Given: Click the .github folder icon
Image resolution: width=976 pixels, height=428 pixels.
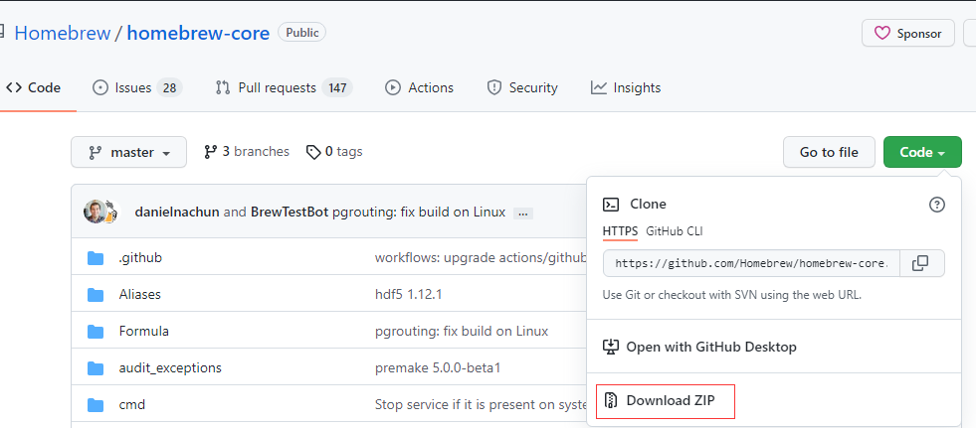Looking at the screenshot, I should point(96,258).
